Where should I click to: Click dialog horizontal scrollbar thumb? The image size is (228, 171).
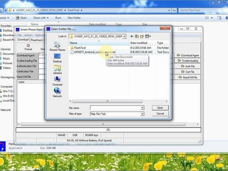pos(107,101)
